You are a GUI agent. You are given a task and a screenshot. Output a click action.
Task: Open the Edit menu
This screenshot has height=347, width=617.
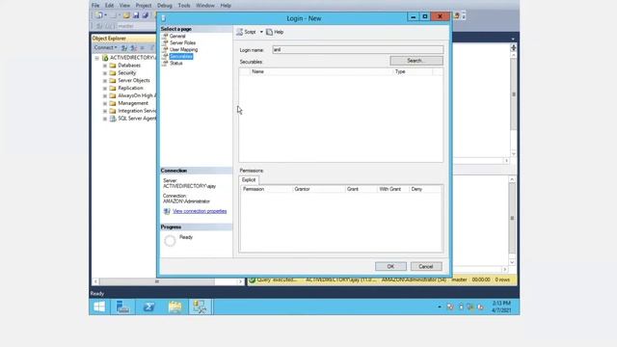pyautogui.click(x=109, y=6)
